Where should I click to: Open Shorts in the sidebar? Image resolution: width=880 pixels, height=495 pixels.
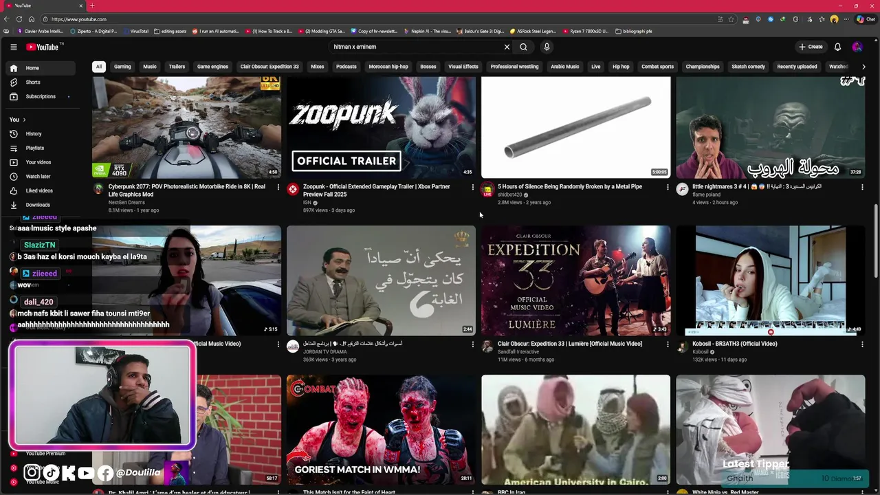tap(41, 82)
